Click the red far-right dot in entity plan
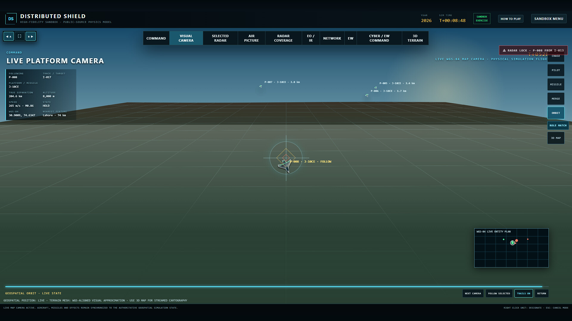572x321 pixels. tap(528, 239)
